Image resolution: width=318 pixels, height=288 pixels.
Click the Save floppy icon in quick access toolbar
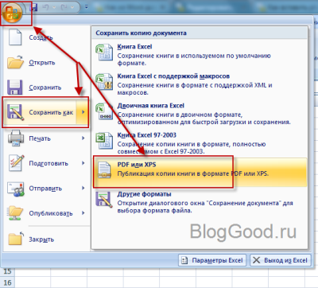point(33,7)
